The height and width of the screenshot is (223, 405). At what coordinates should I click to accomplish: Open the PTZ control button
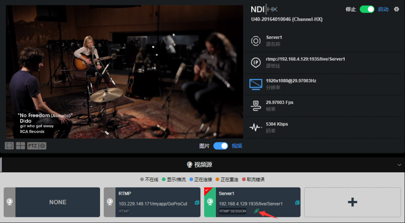[33, 146]
